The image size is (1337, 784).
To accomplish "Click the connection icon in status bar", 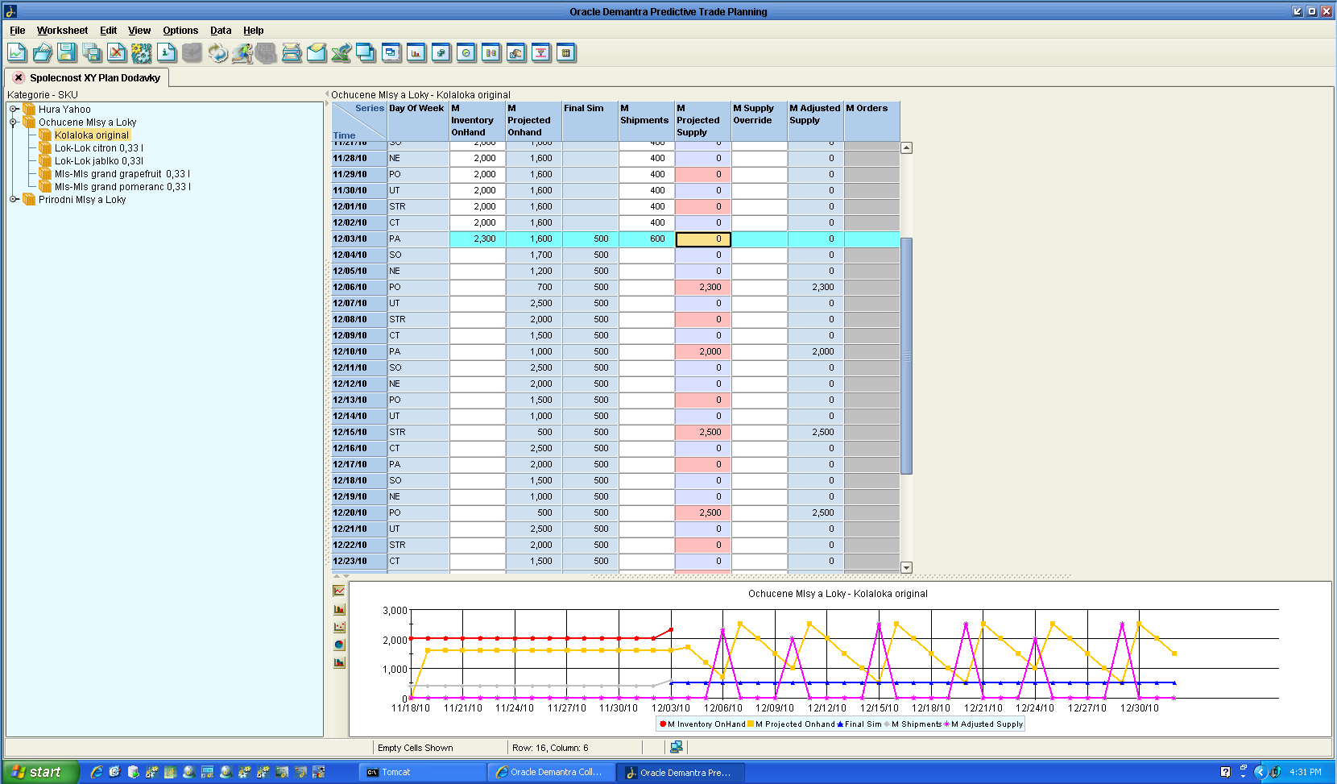I will pos(677,747).
